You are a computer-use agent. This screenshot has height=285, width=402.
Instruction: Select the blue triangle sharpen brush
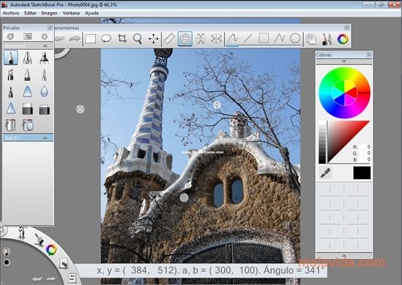(x=10, y=108)
